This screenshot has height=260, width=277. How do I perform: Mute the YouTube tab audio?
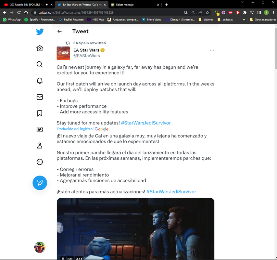coord(47,5)
